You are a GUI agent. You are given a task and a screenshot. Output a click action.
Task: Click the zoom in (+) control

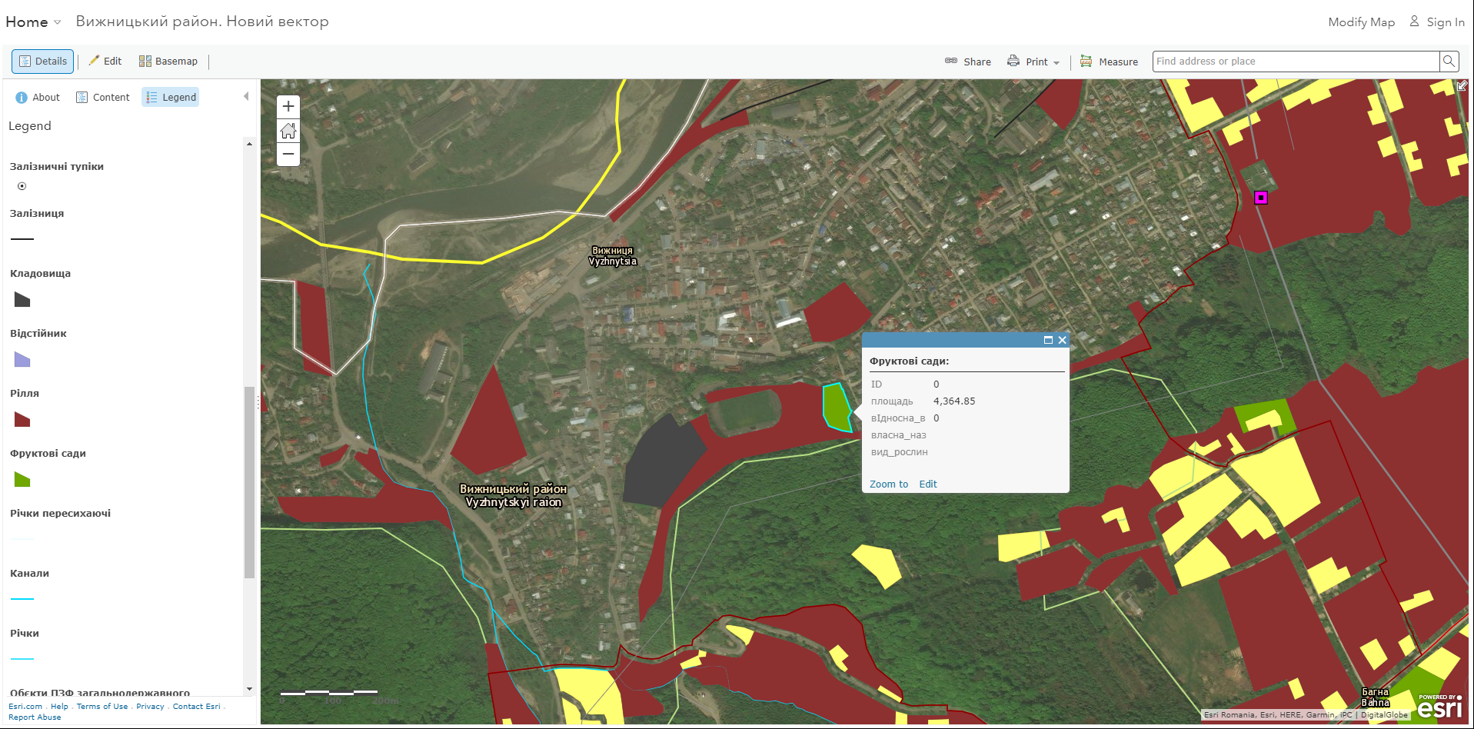288,106
